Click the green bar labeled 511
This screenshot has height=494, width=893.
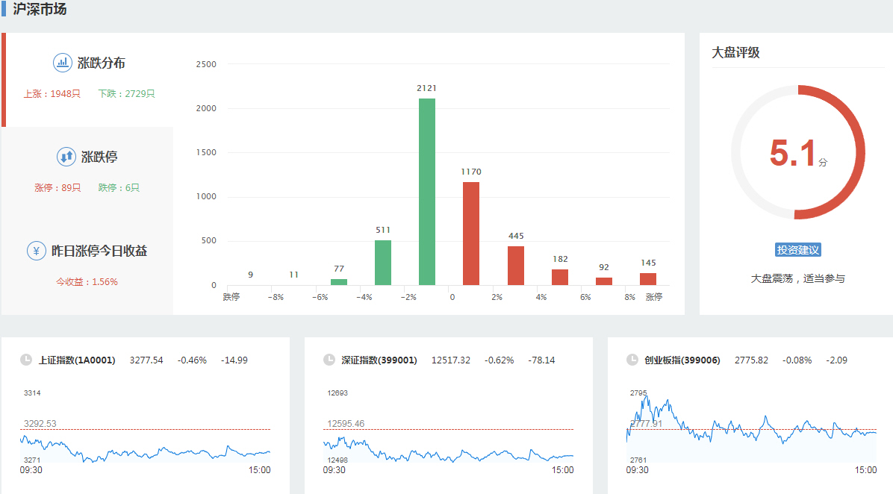tap(383, 262)
